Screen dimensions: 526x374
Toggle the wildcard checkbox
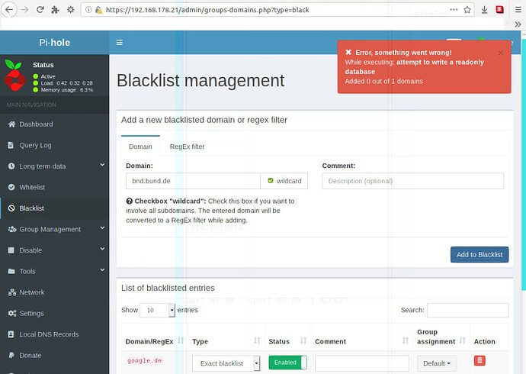[x=271, y=181]
